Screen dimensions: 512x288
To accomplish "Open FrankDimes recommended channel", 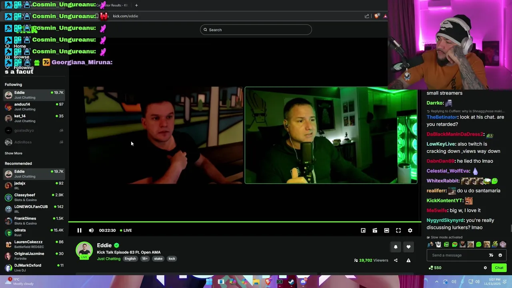I will [x=34, y=221].
